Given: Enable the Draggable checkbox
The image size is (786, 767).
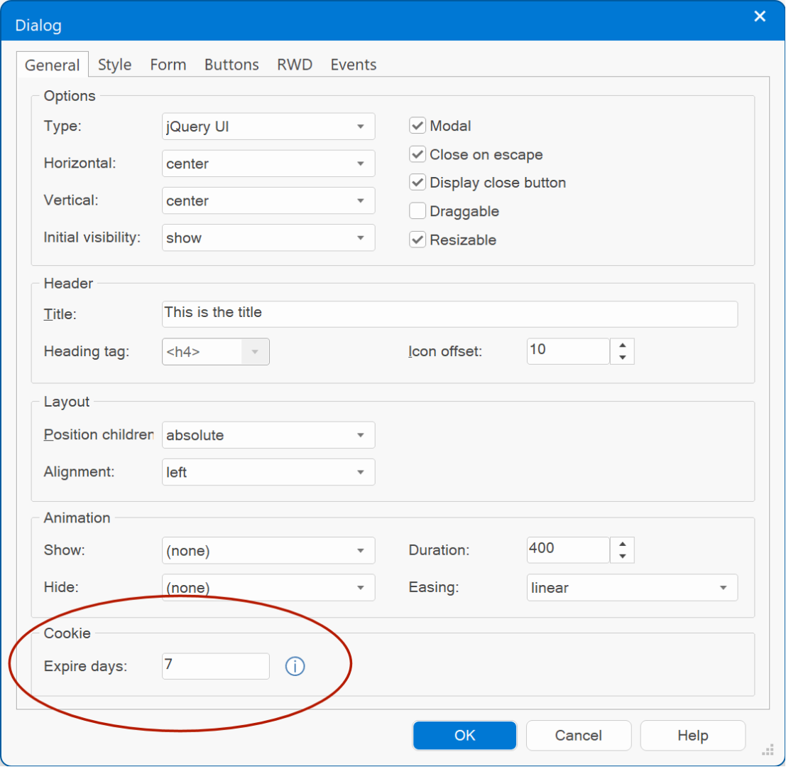Looking at the screenshot, I should pos(417,211).
